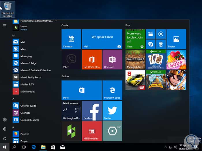
Task: Open the Store tile
Action: pos(81,90)
